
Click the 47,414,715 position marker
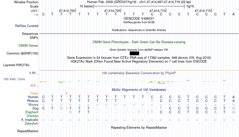(x=203, y=11)
